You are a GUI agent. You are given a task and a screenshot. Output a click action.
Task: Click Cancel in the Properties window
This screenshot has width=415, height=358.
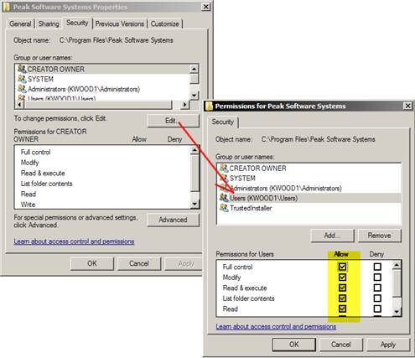tap(139, 263)
